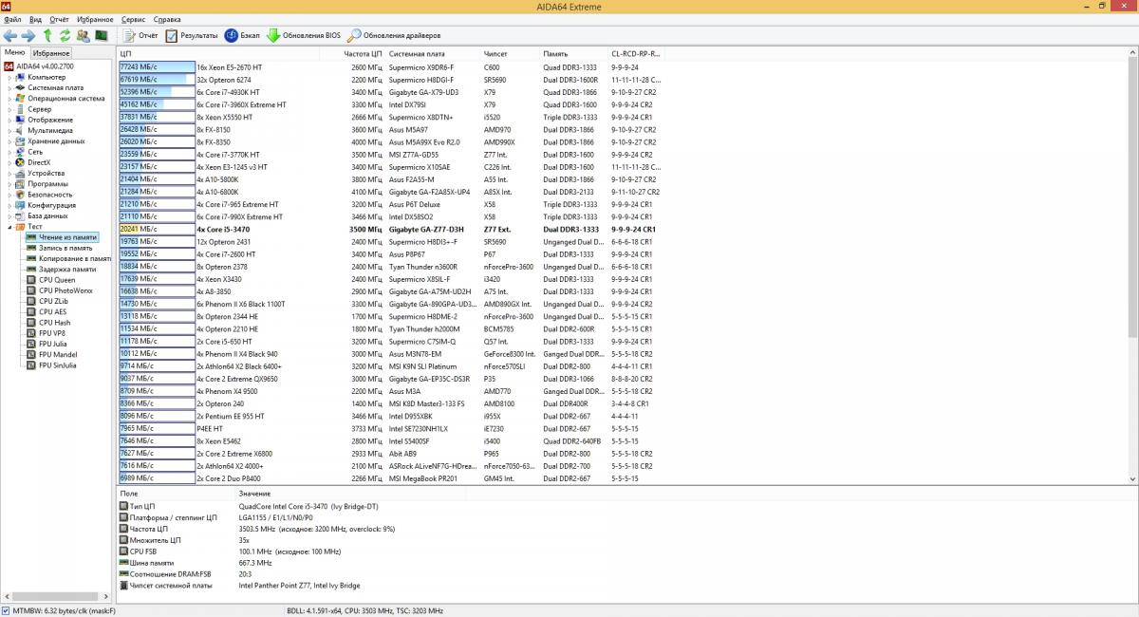
Task: Select the Запись в память test
Action: (x=65, y=248)
